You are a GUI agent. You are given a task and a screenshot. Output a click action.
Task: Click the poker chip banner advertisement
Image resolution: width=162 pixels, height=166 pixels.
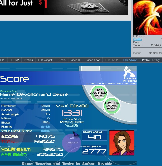64,7
